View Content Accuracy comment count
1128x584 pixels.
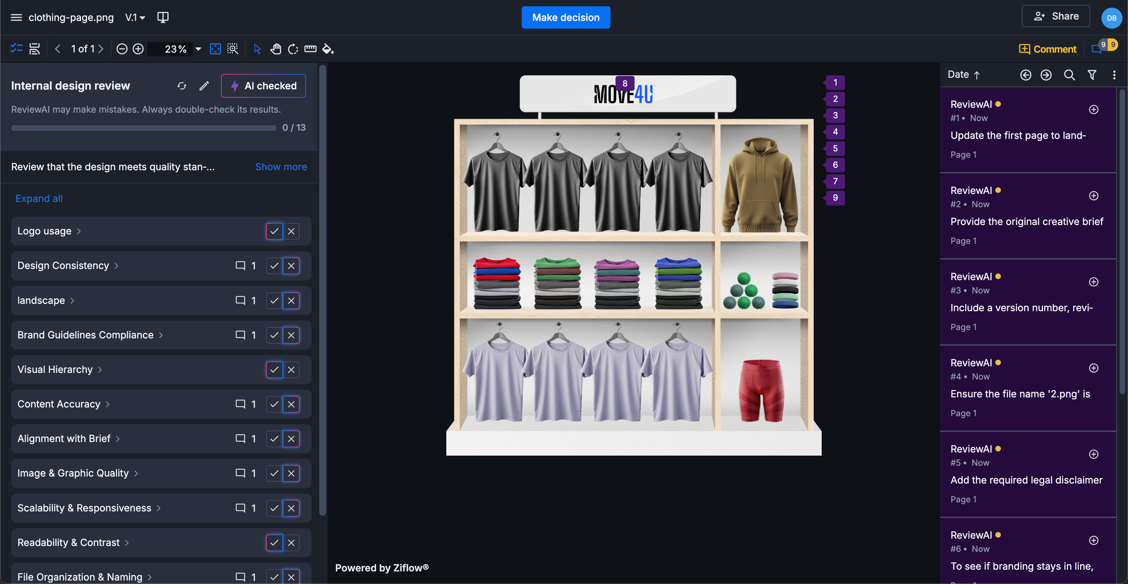(246, 404)
